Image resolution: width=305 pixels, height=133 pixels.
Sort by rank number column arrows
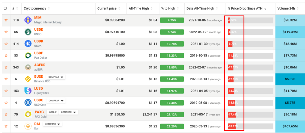pos(17,9)
